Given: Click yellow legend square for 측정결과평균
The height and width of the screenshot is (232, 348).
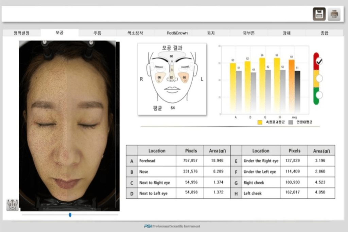Looking at the screenshot, I should (260, 122).
